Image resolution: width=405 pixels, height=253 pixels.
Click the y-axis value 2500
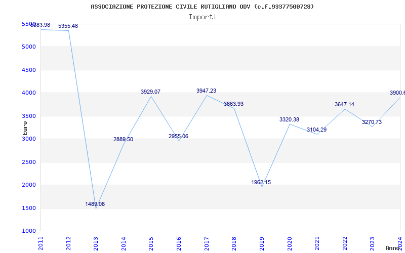pyautogui.click(x=29, y=162)
